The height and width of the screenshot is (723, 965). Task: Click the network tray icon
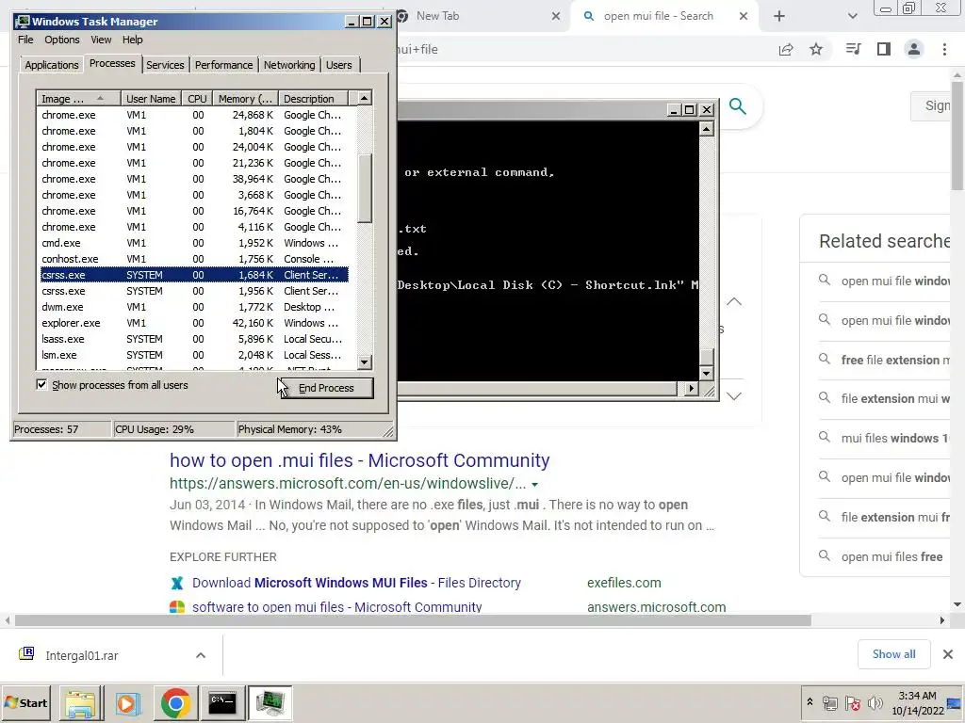point(830,703)
